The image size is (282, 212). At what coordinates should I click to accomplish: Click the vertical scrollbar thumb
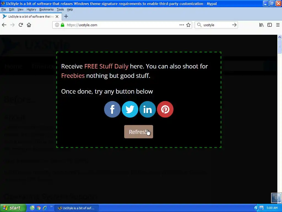(x=280, y=46)
